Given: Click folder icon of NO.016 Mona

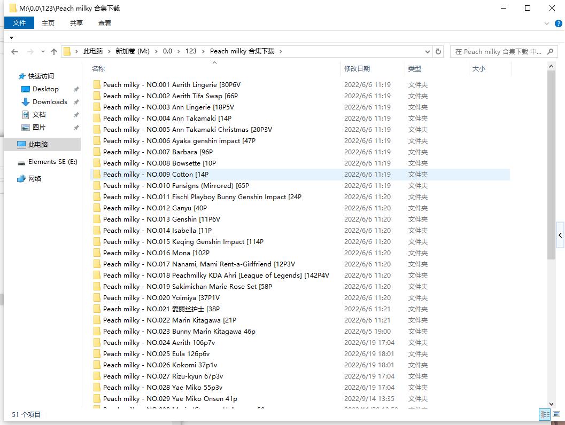Looking at the screenshot, I should 97,253.
